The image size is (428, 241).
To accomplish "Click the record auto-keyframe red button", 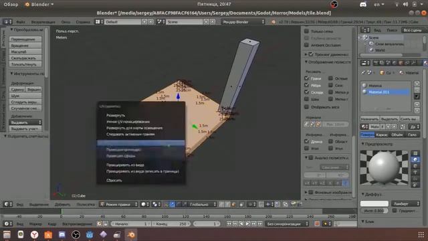I will point(316,224).
